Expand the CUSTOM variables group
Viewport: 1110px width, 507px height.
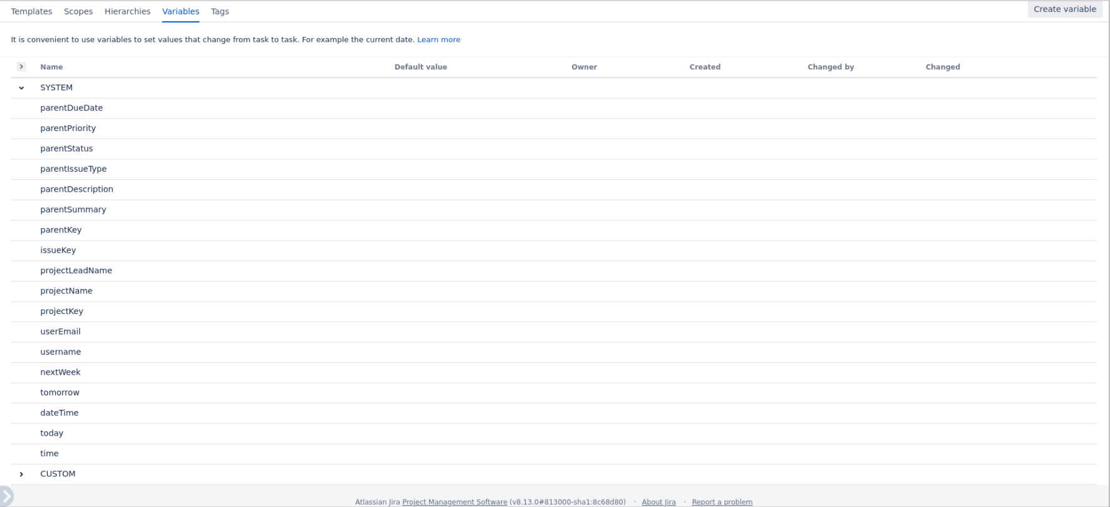21,474
